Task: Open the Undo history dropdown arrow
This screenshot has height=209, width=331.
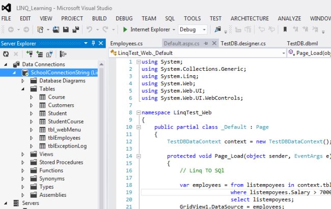Action: pyautogui.click(x=98, y=29)
